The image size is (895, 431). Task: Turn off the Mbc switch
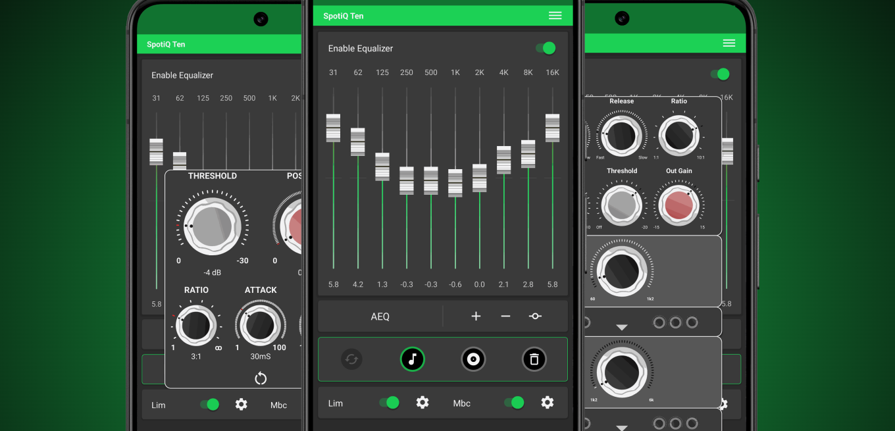[514, 402]
